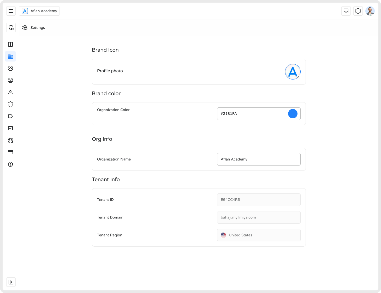Select the blue organization building icon
Viewport: 381px width, 293px height.
pos(10,56)
